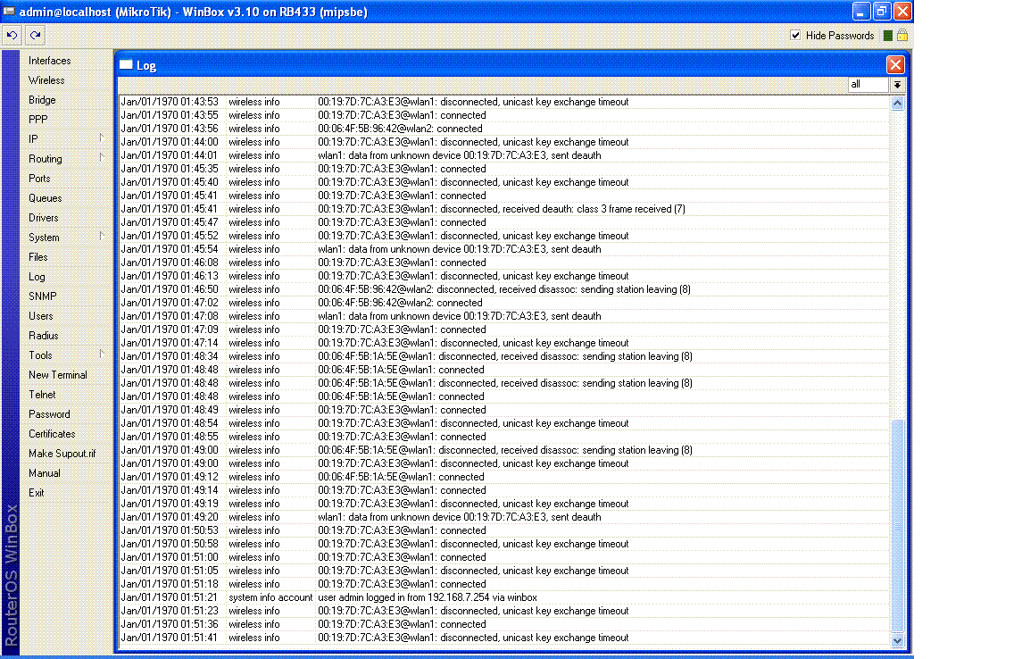
Task: Open the PPP menu
Action: [x=37, y=120]
